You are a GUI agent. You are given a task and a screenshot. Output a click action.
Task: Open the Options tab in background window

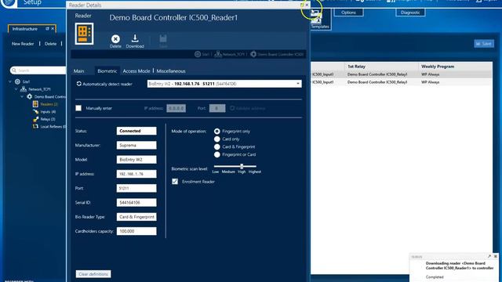click(x=348, y=13)
